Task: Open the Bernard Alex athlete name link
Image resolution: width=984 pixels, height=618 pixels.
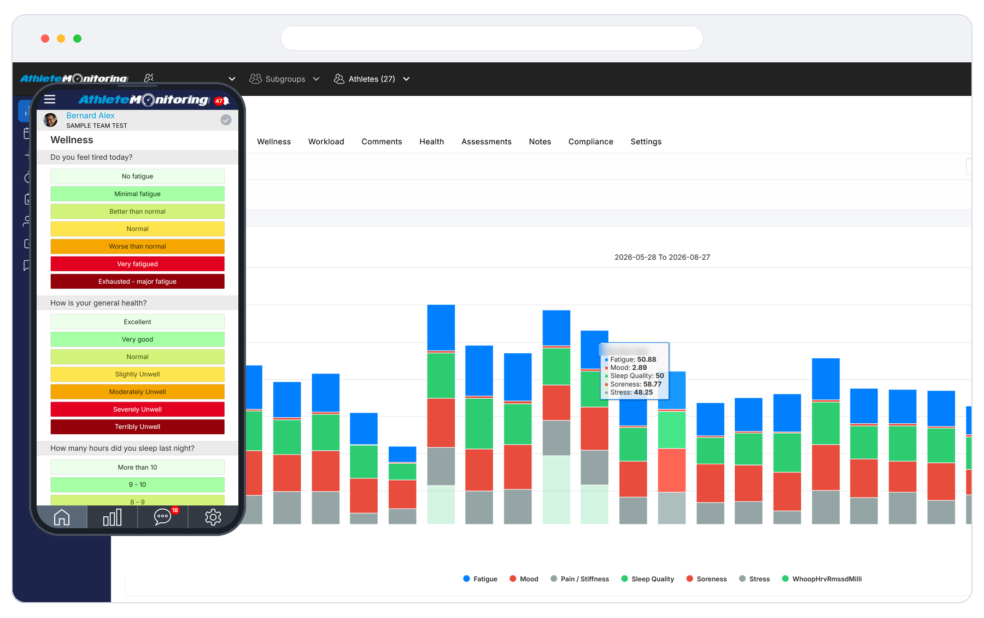Action: [x=90, y=115]
